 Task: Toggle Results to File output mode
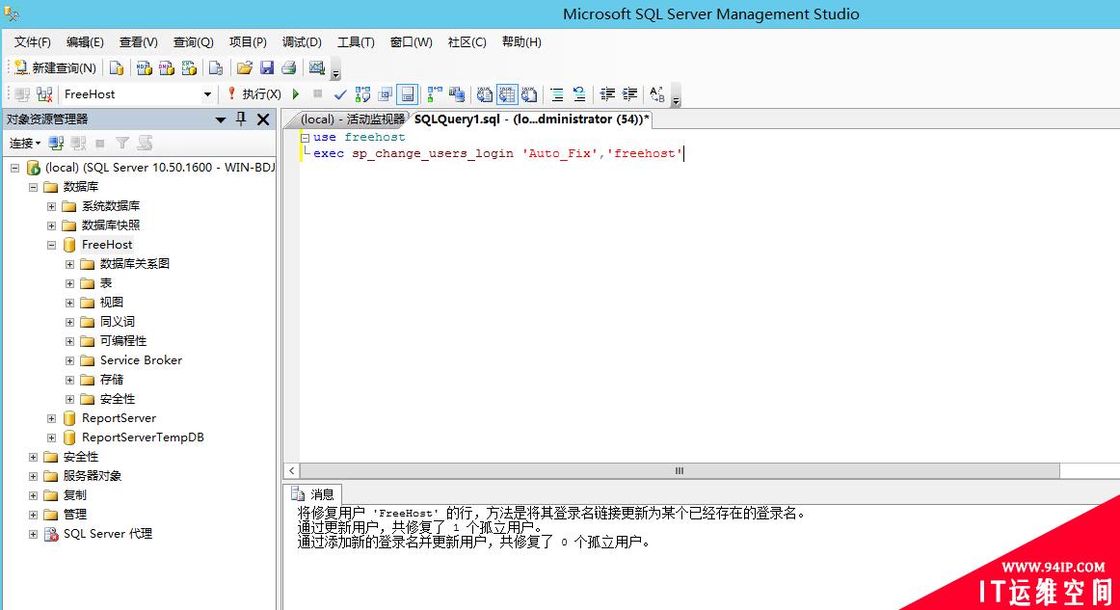529,94
